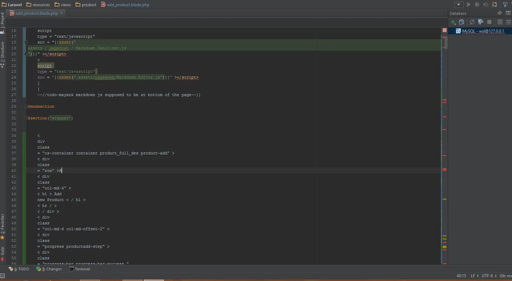
Task: Click the QL icon in Database header
Action: [x=508, y=13]
